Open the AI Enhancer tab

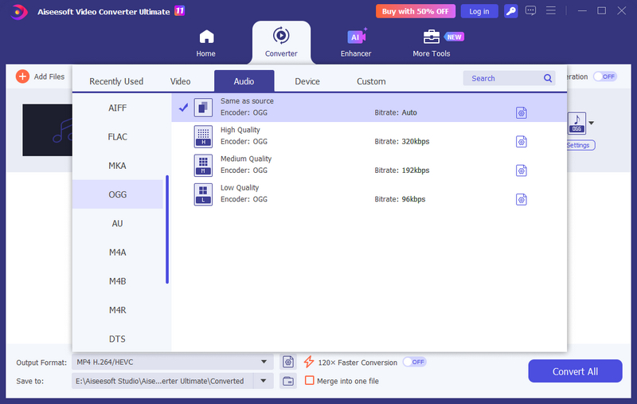point(356,43)
